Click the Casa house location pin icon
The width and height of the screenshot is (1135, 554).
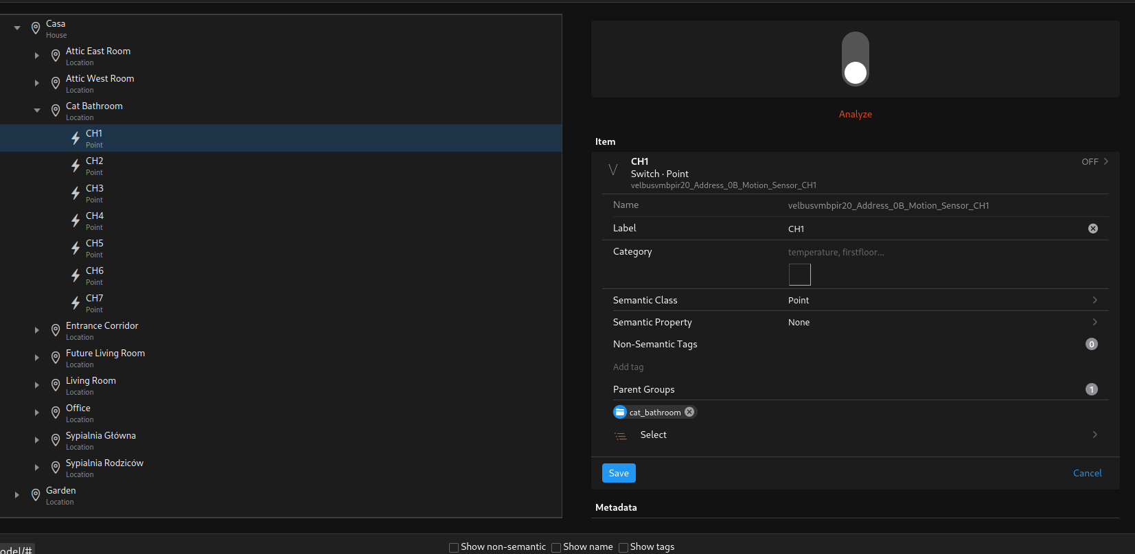36,28
